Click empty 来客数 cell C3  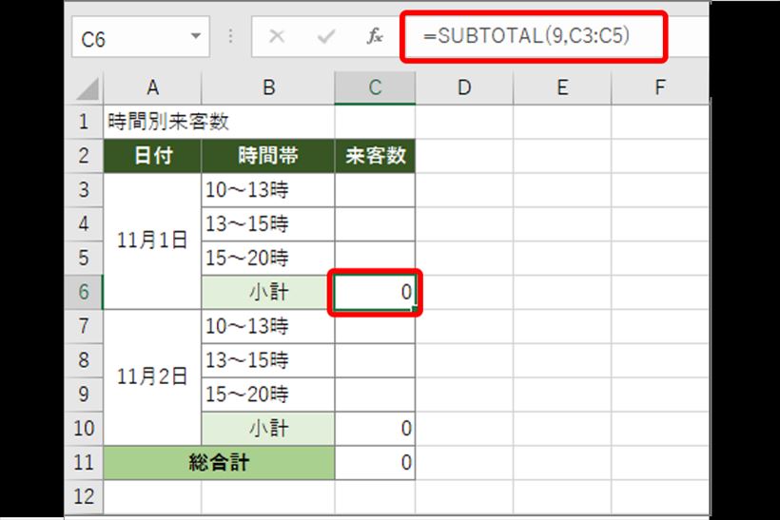point(375,190)
